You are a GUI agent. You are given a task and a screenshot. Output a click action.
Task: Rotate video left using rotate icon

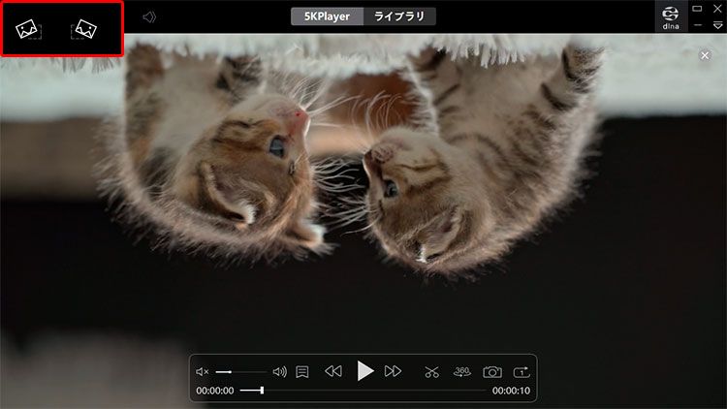28,29
